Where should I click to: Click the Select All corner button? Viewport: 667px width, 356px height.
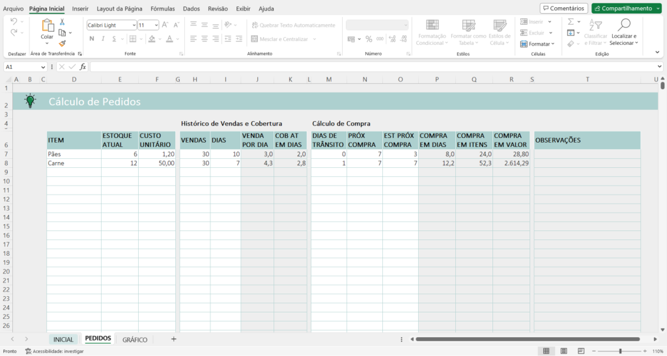coord(8,79)
